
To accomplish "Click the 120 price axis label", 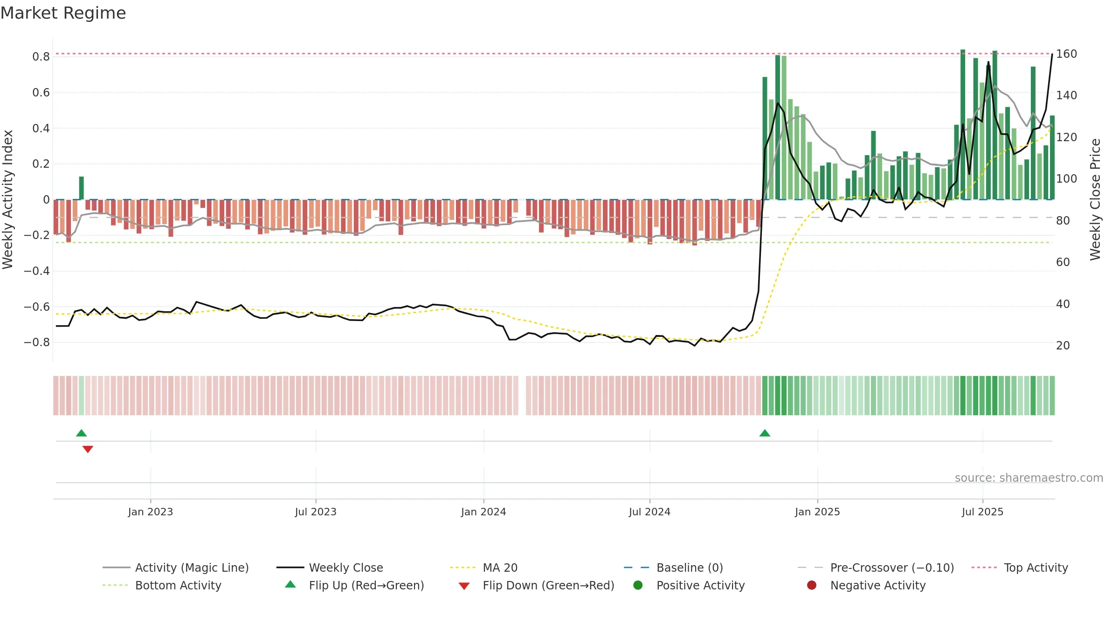I will click(1066, 137).
